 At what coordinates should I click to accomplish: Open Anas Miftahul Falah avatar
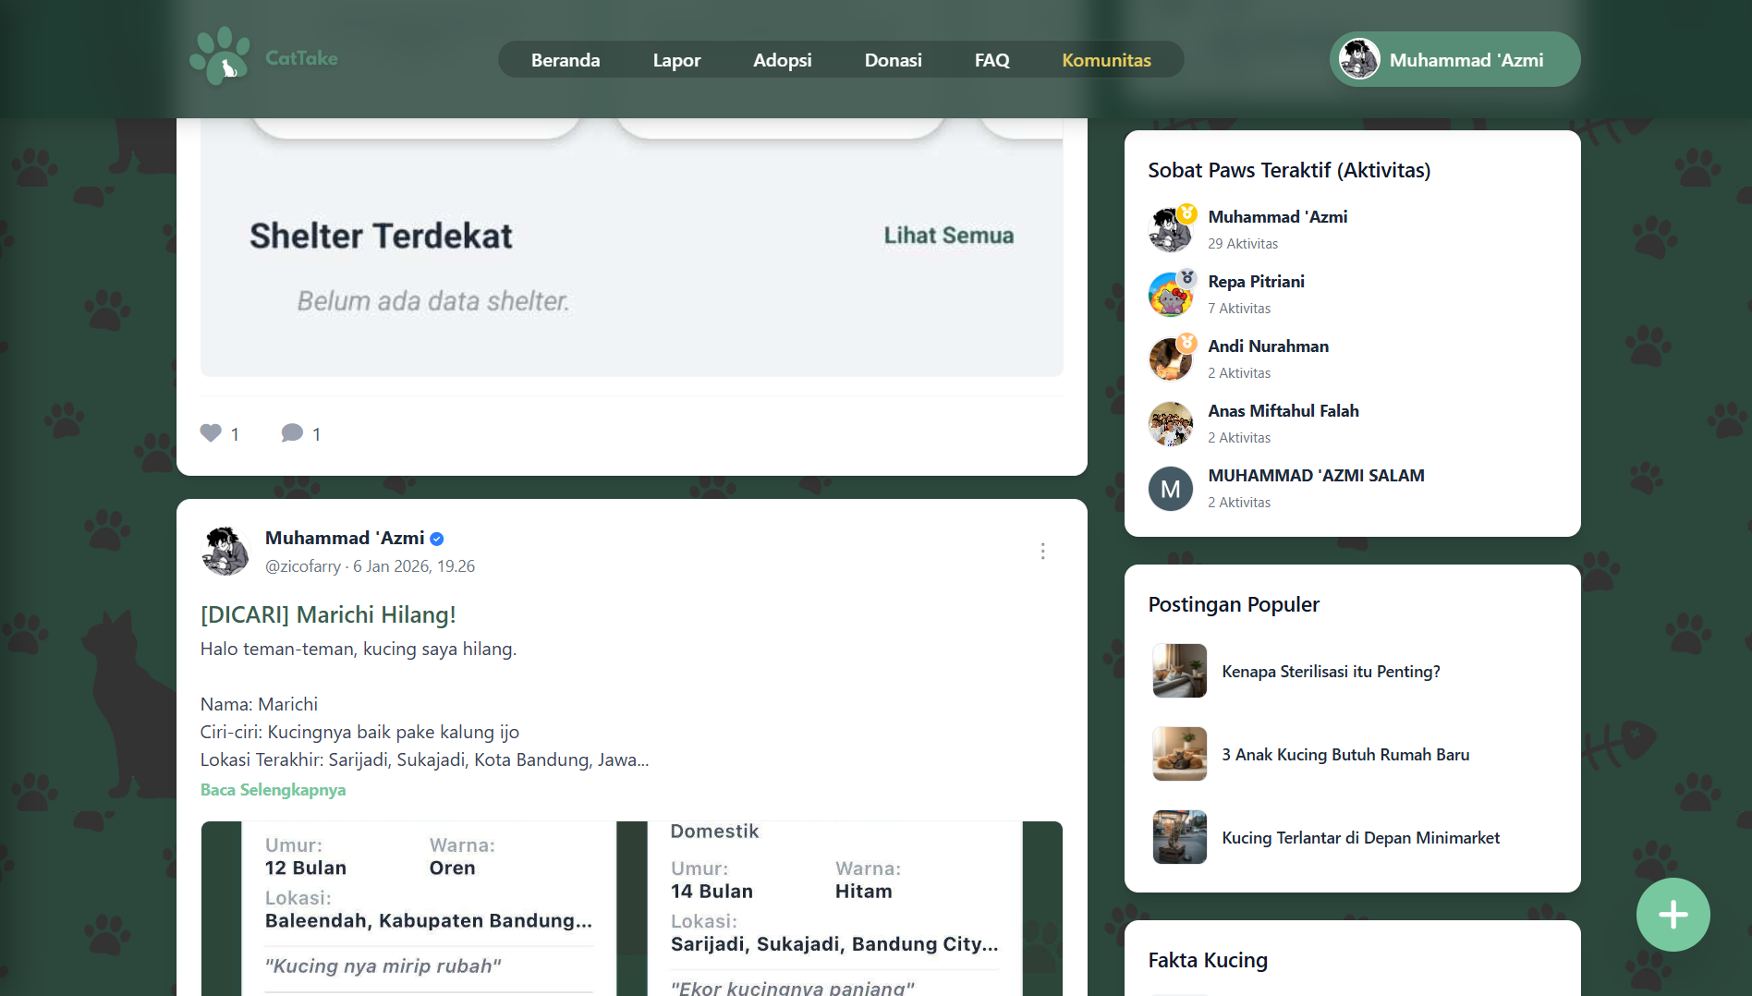pos(1170,423)
